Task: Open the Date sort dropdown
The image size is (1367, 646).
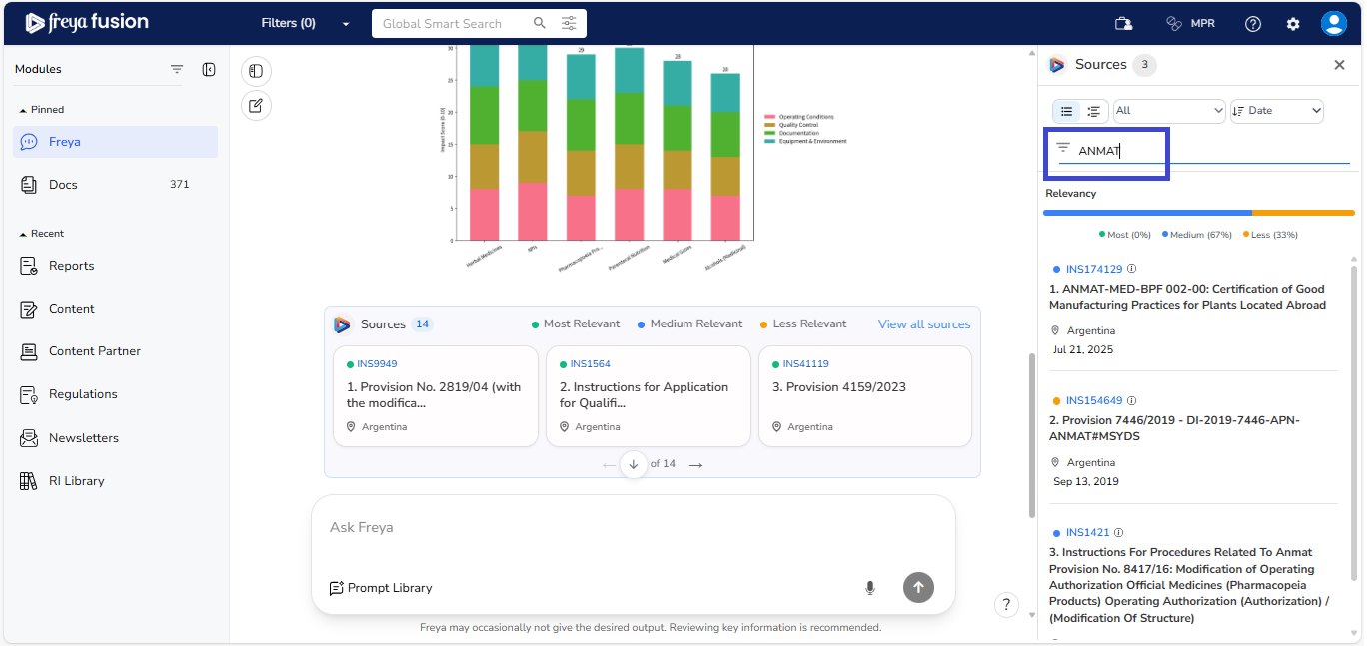Action: coord(1276,111)
